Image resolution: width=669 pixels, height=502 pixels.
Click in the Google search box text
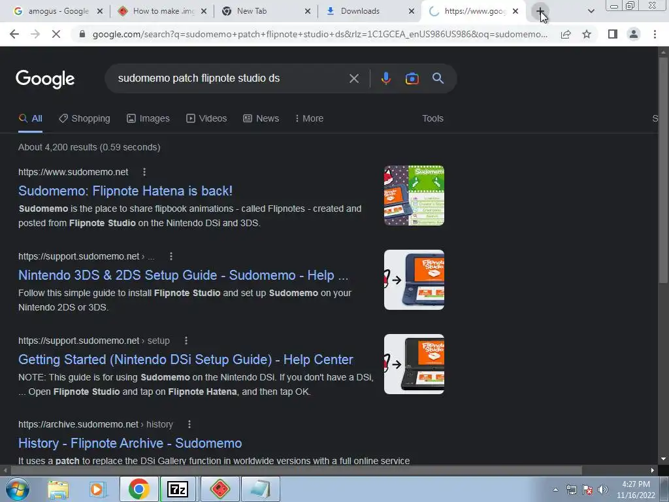(199, 78)
